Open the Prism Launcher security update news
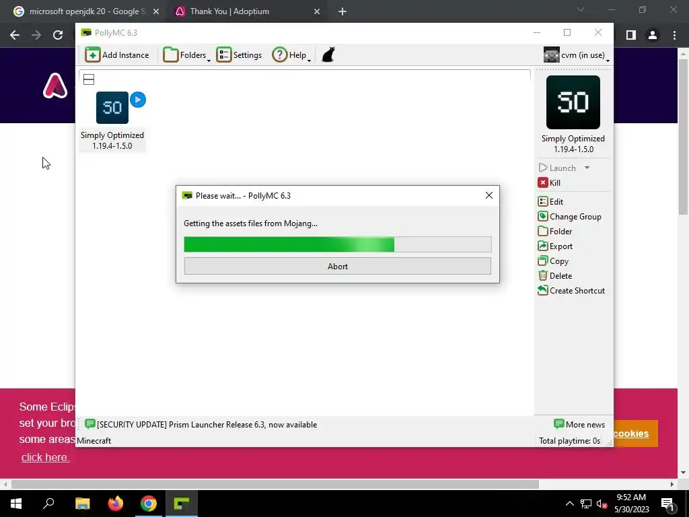The image size is (689, 517). click(x=207, y=425)
